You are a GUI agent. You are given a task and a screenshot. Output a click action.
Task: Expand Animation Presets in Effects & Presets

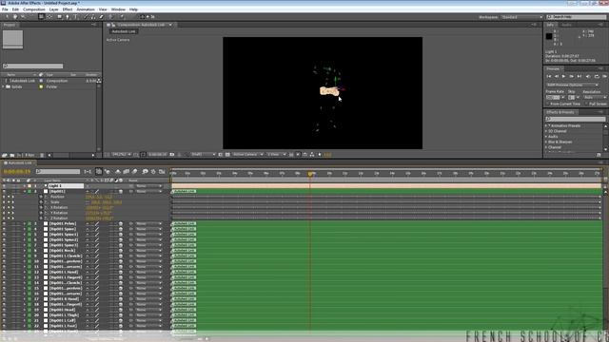tap(546, 125)
